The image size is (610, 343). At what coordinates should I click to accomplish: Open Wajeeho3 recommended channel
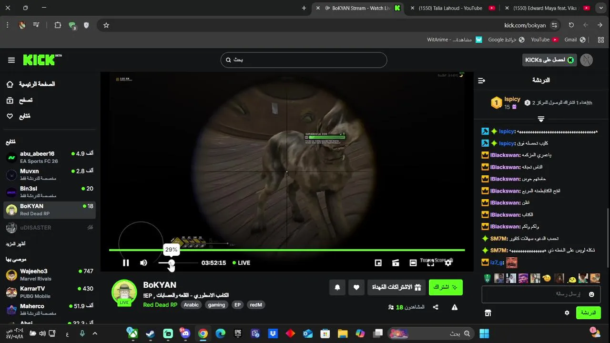[x=50, y=274]
